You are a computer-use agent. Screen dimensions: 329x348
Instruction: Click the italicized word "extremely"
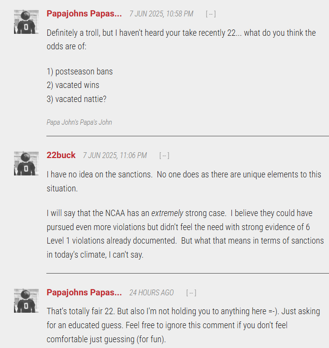[x=167, y=213]
